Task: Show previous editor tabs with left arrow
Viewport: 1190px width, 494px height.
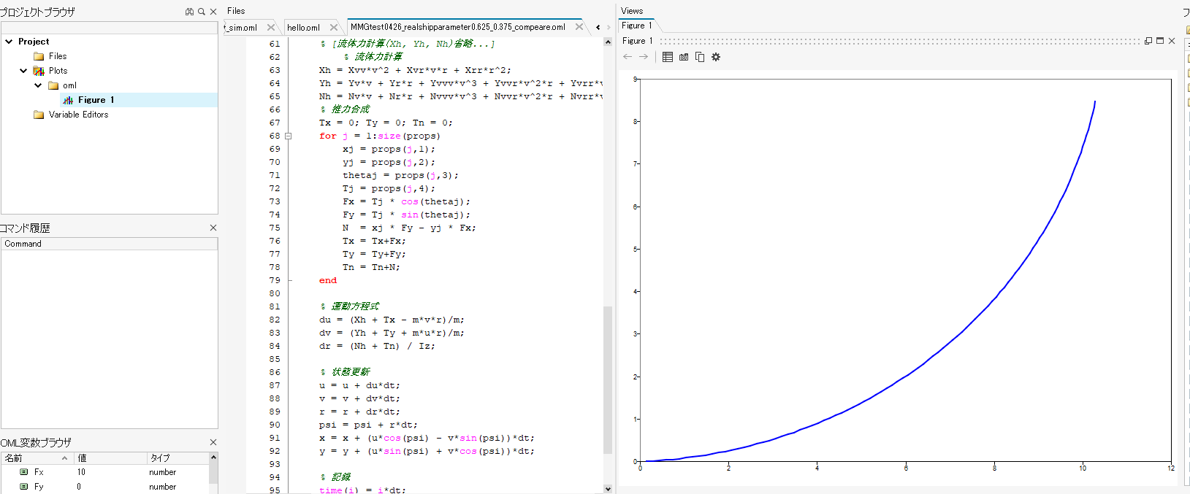Action: (598, 27)
